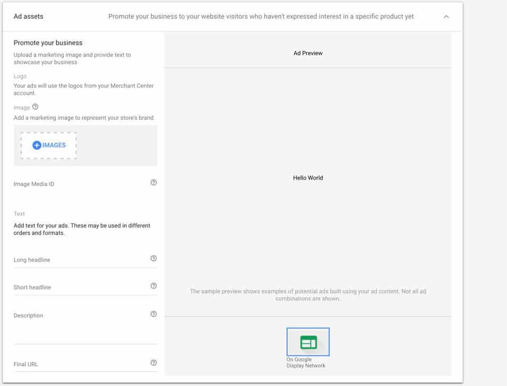Click the Promote your business summary text

click(x=261, y=17)
